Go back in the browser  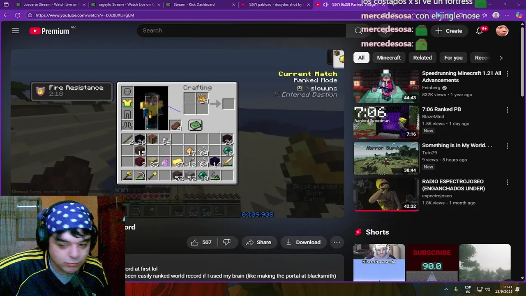6,15
